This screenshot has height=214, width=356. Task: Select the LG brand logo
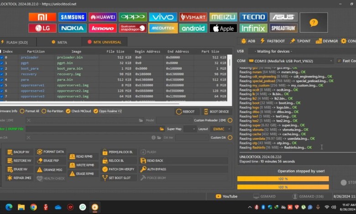[42, 28]
